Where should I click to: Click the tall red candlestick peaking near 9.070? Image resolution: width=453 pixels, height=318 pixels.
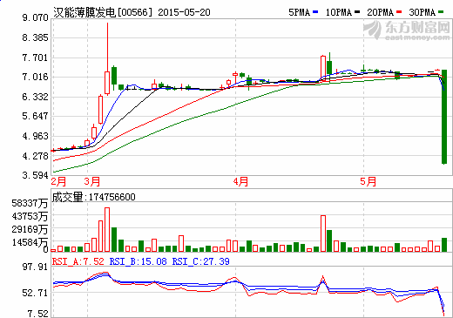click(107, 83)
